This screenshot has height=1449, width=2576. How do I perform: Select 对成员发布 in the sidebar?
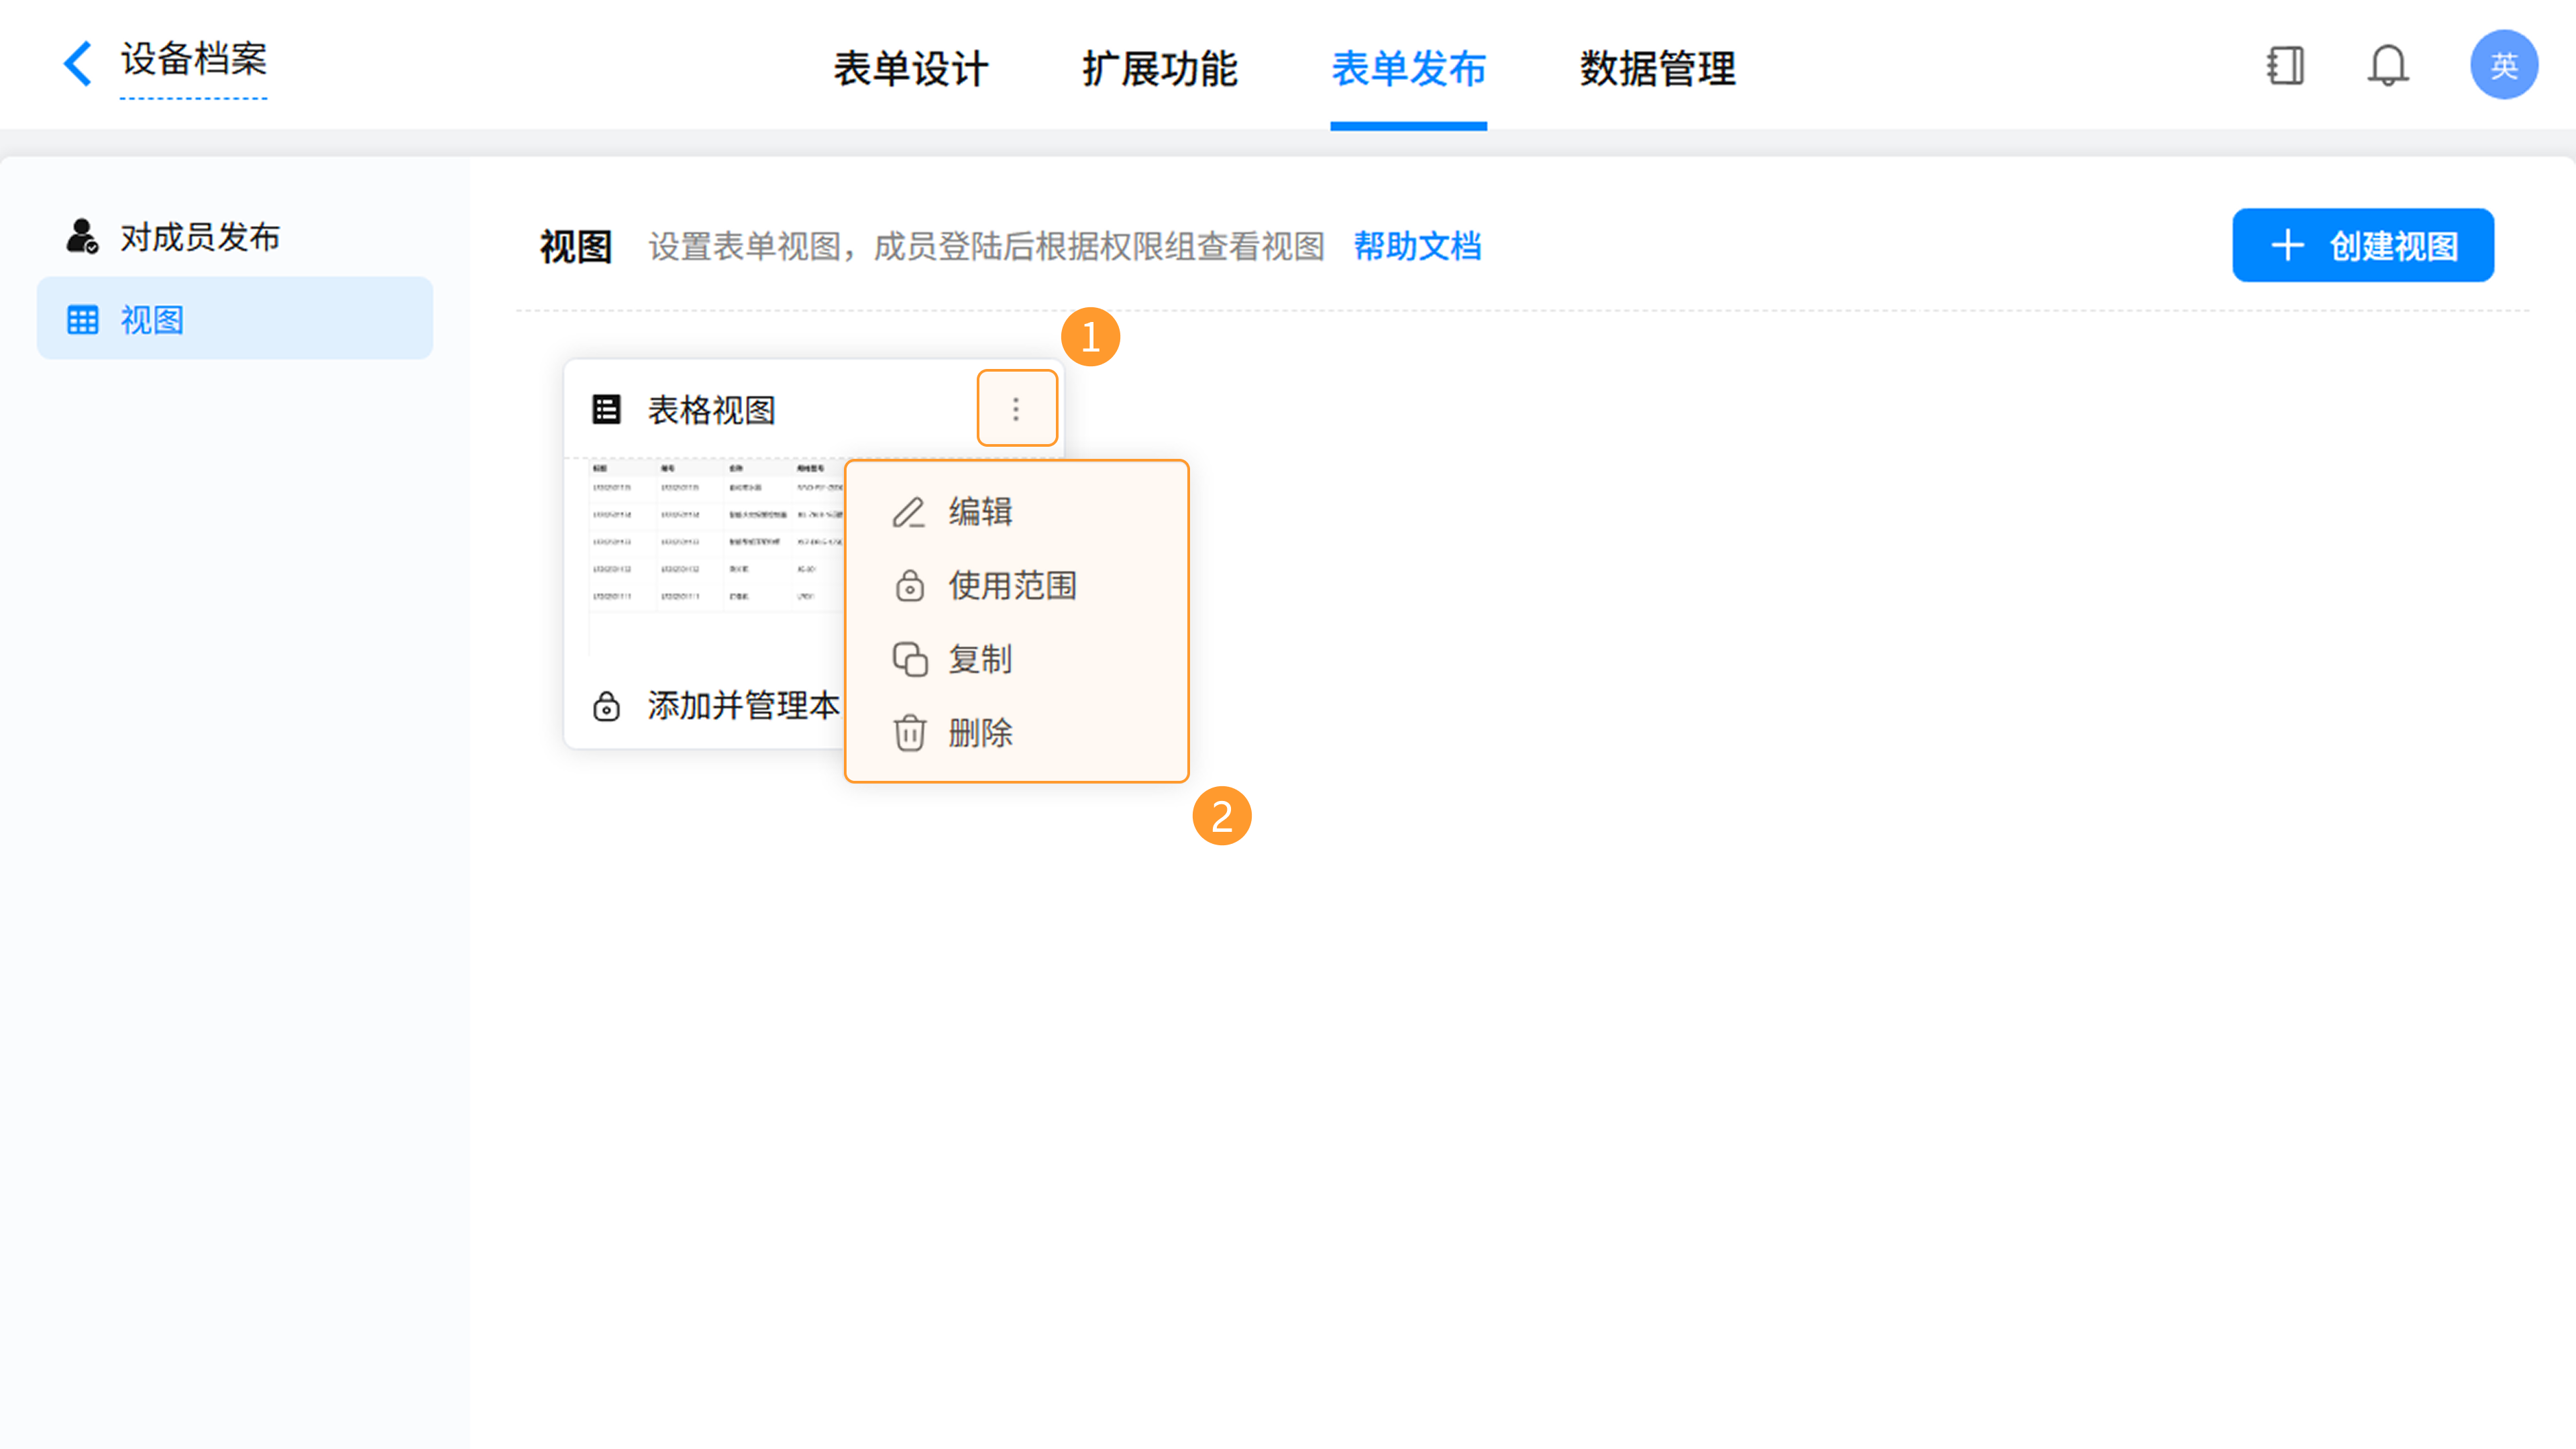(199, 237)
